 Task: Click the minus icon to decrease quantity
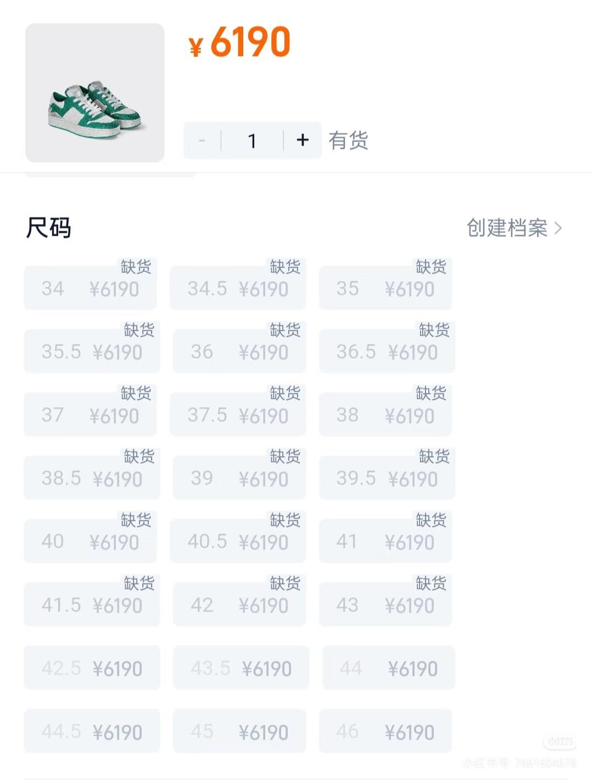(202, 141)
